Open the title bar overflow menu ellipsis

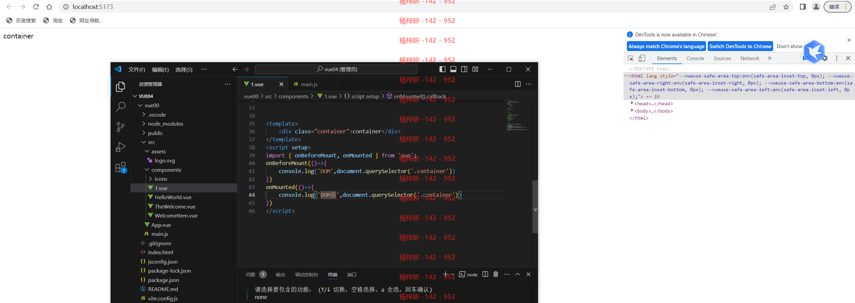(204, 69)
